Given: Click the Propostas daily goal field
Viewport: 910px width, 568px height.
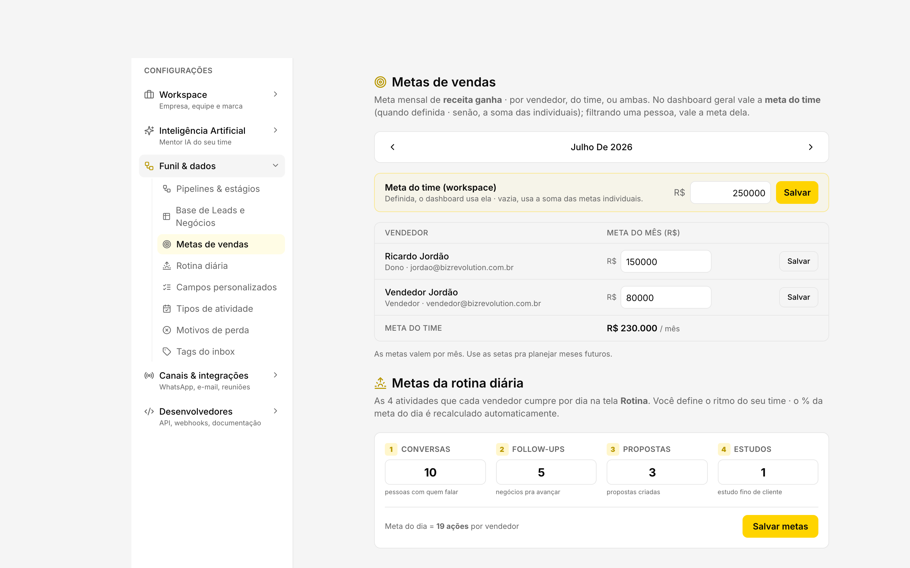Looking at the screenshot, I should pyautogui.click(x=657, y=472).
